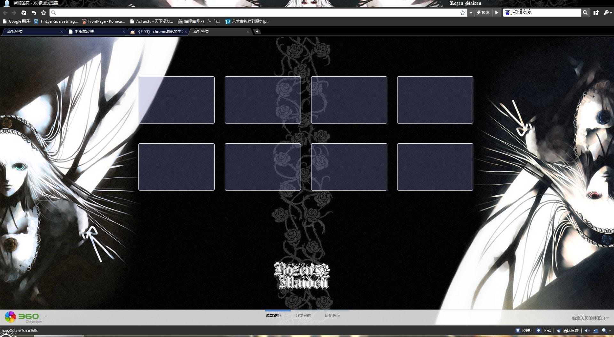Select the 应用程序 tab
Viewport: 614px width, 337px height.
click(x=333, y=315)
